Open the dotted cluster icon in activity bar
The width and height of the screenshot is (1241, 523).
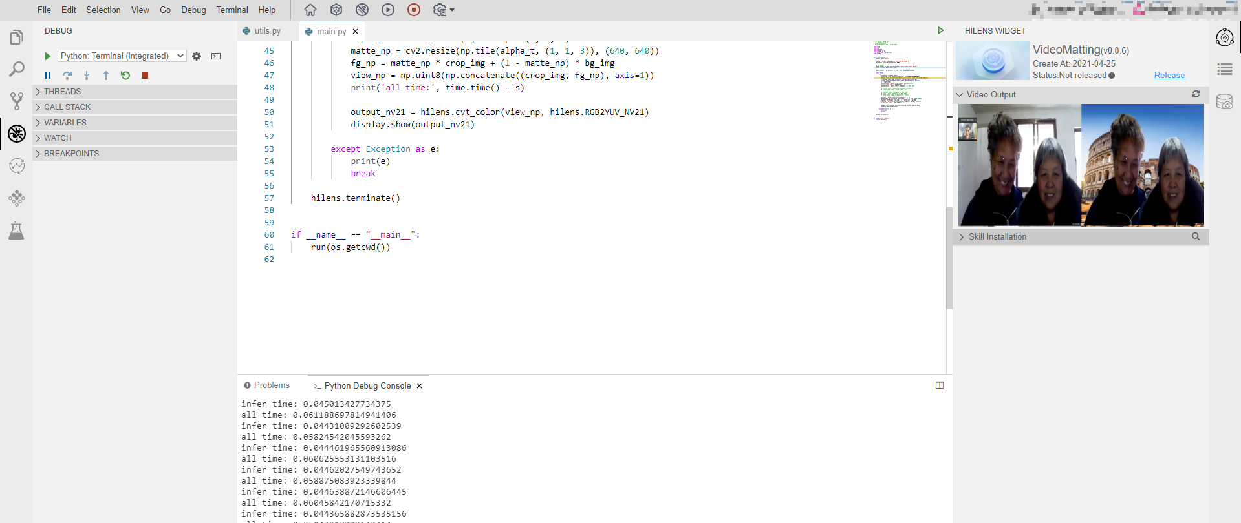pyautogui.click(x=17, y=198)
